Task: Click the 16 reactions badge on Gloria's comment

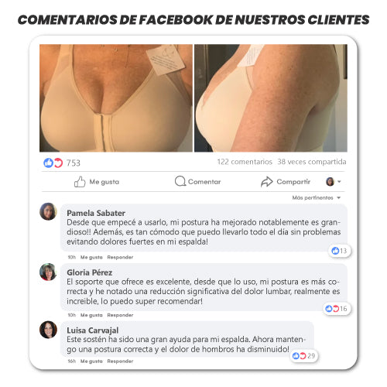Action: tap(336, 309)
